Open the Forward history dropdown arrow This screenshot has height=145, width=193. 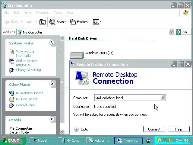(36, 21)
